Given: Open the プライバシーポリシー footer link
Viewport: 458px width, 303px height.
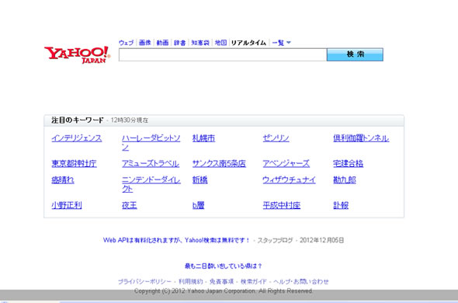Looking at the screenshot, I should (x=144, y=281).
